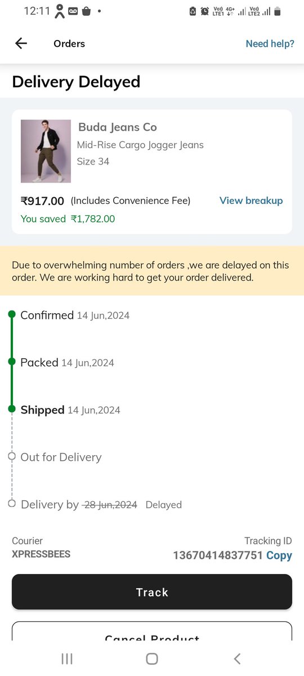Tap the Cancel Product button
This screenshot has width=304, height=676.
[152, 631]
